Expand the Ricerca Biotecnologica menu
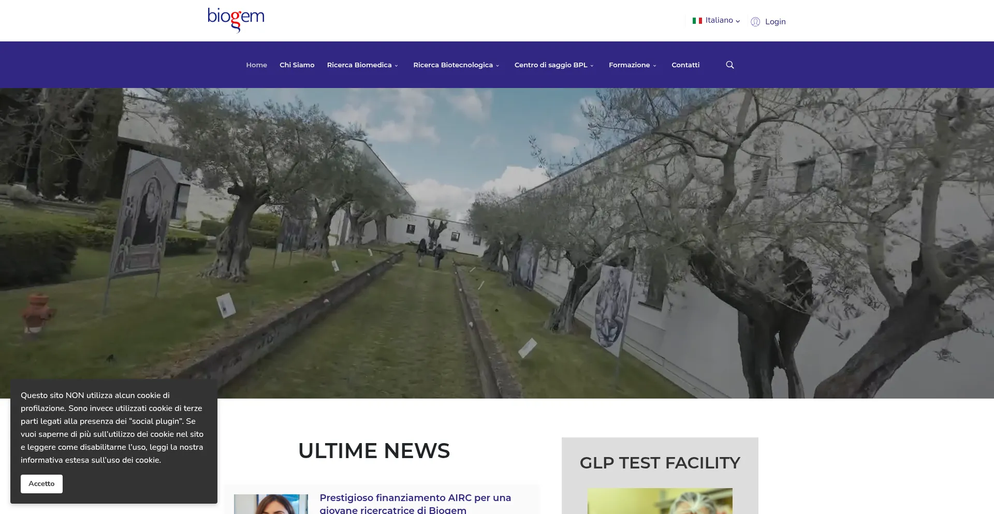The width and height of the screenshot is (994, 514). pos(456,65)
